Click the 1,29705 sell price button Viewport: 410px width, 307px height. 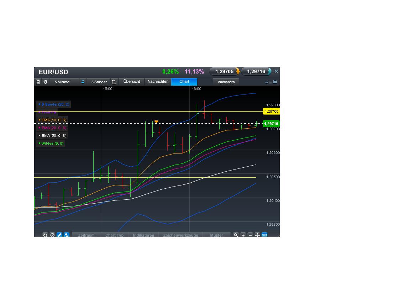point(225,71)
